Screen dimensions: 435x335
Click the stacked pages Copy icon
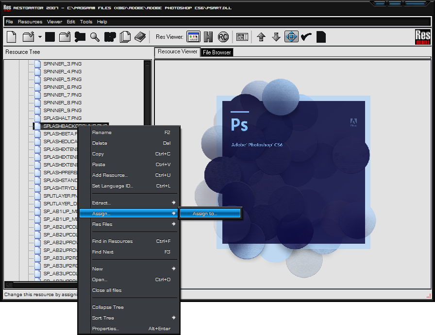125,37
